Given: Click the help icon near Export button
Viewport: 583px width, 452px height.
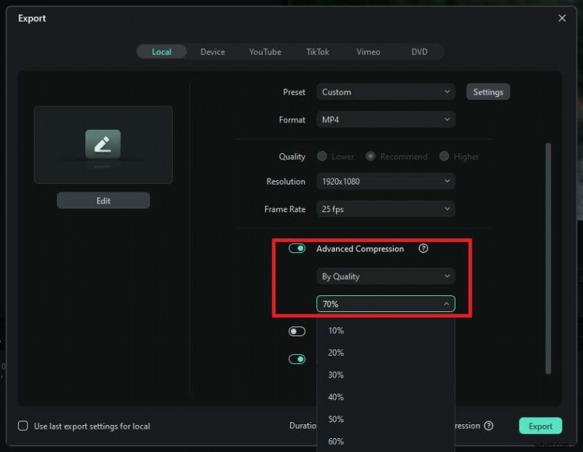Looking at the screenshot, I should click(x=489, y=426).
